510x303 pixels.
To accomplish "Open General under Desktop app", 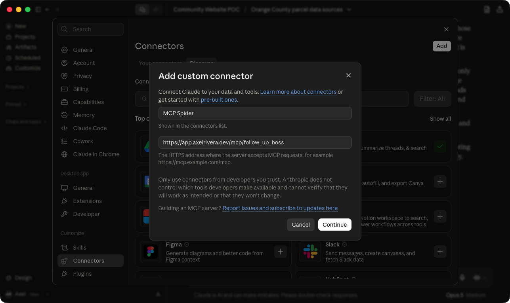I will click(x=90, y=188).
